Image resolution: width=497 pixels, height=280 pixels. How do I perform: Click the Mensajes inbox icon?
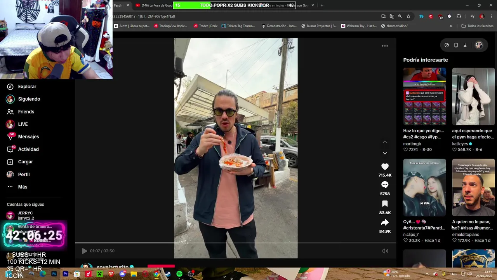click(10, 136)
